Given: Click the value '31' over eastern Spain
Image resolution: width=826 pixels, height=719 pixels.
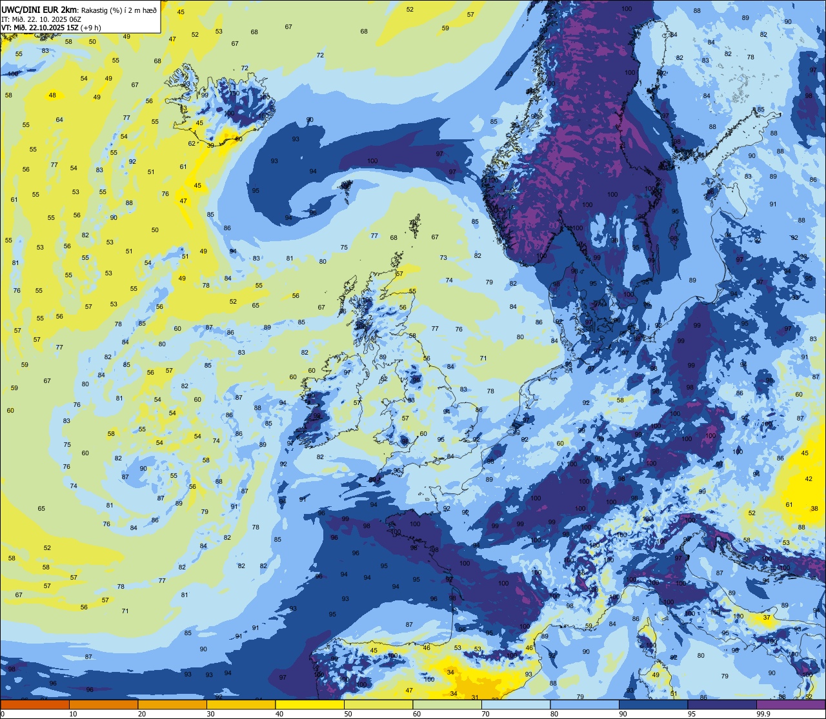Looking at the screenshot, I should coord(475,697).
